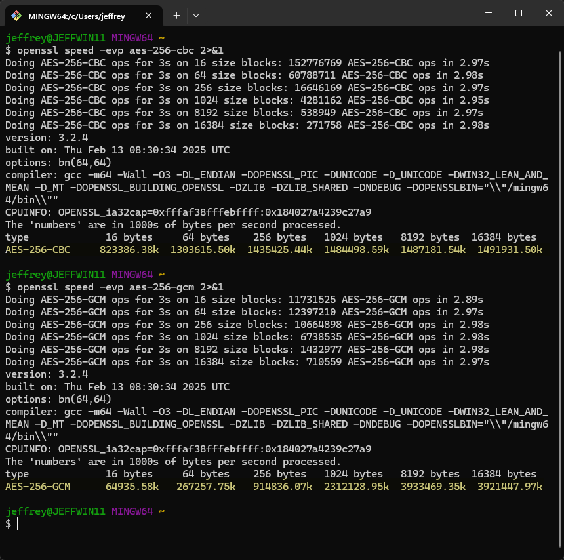Screen dimensions: 564x560
Task: Click the 152776769 ops count
Action: coord(315,63)
